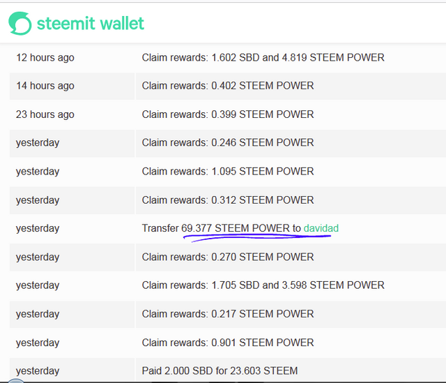The image size is (446, 383).
Task: Click 'Claim rewards: 0.217 STEEM POWER' entry
Action: click(x=228, y=314)
